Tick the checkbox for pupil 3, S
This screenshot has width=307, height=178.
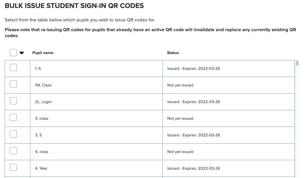click(x=13, y=134)
